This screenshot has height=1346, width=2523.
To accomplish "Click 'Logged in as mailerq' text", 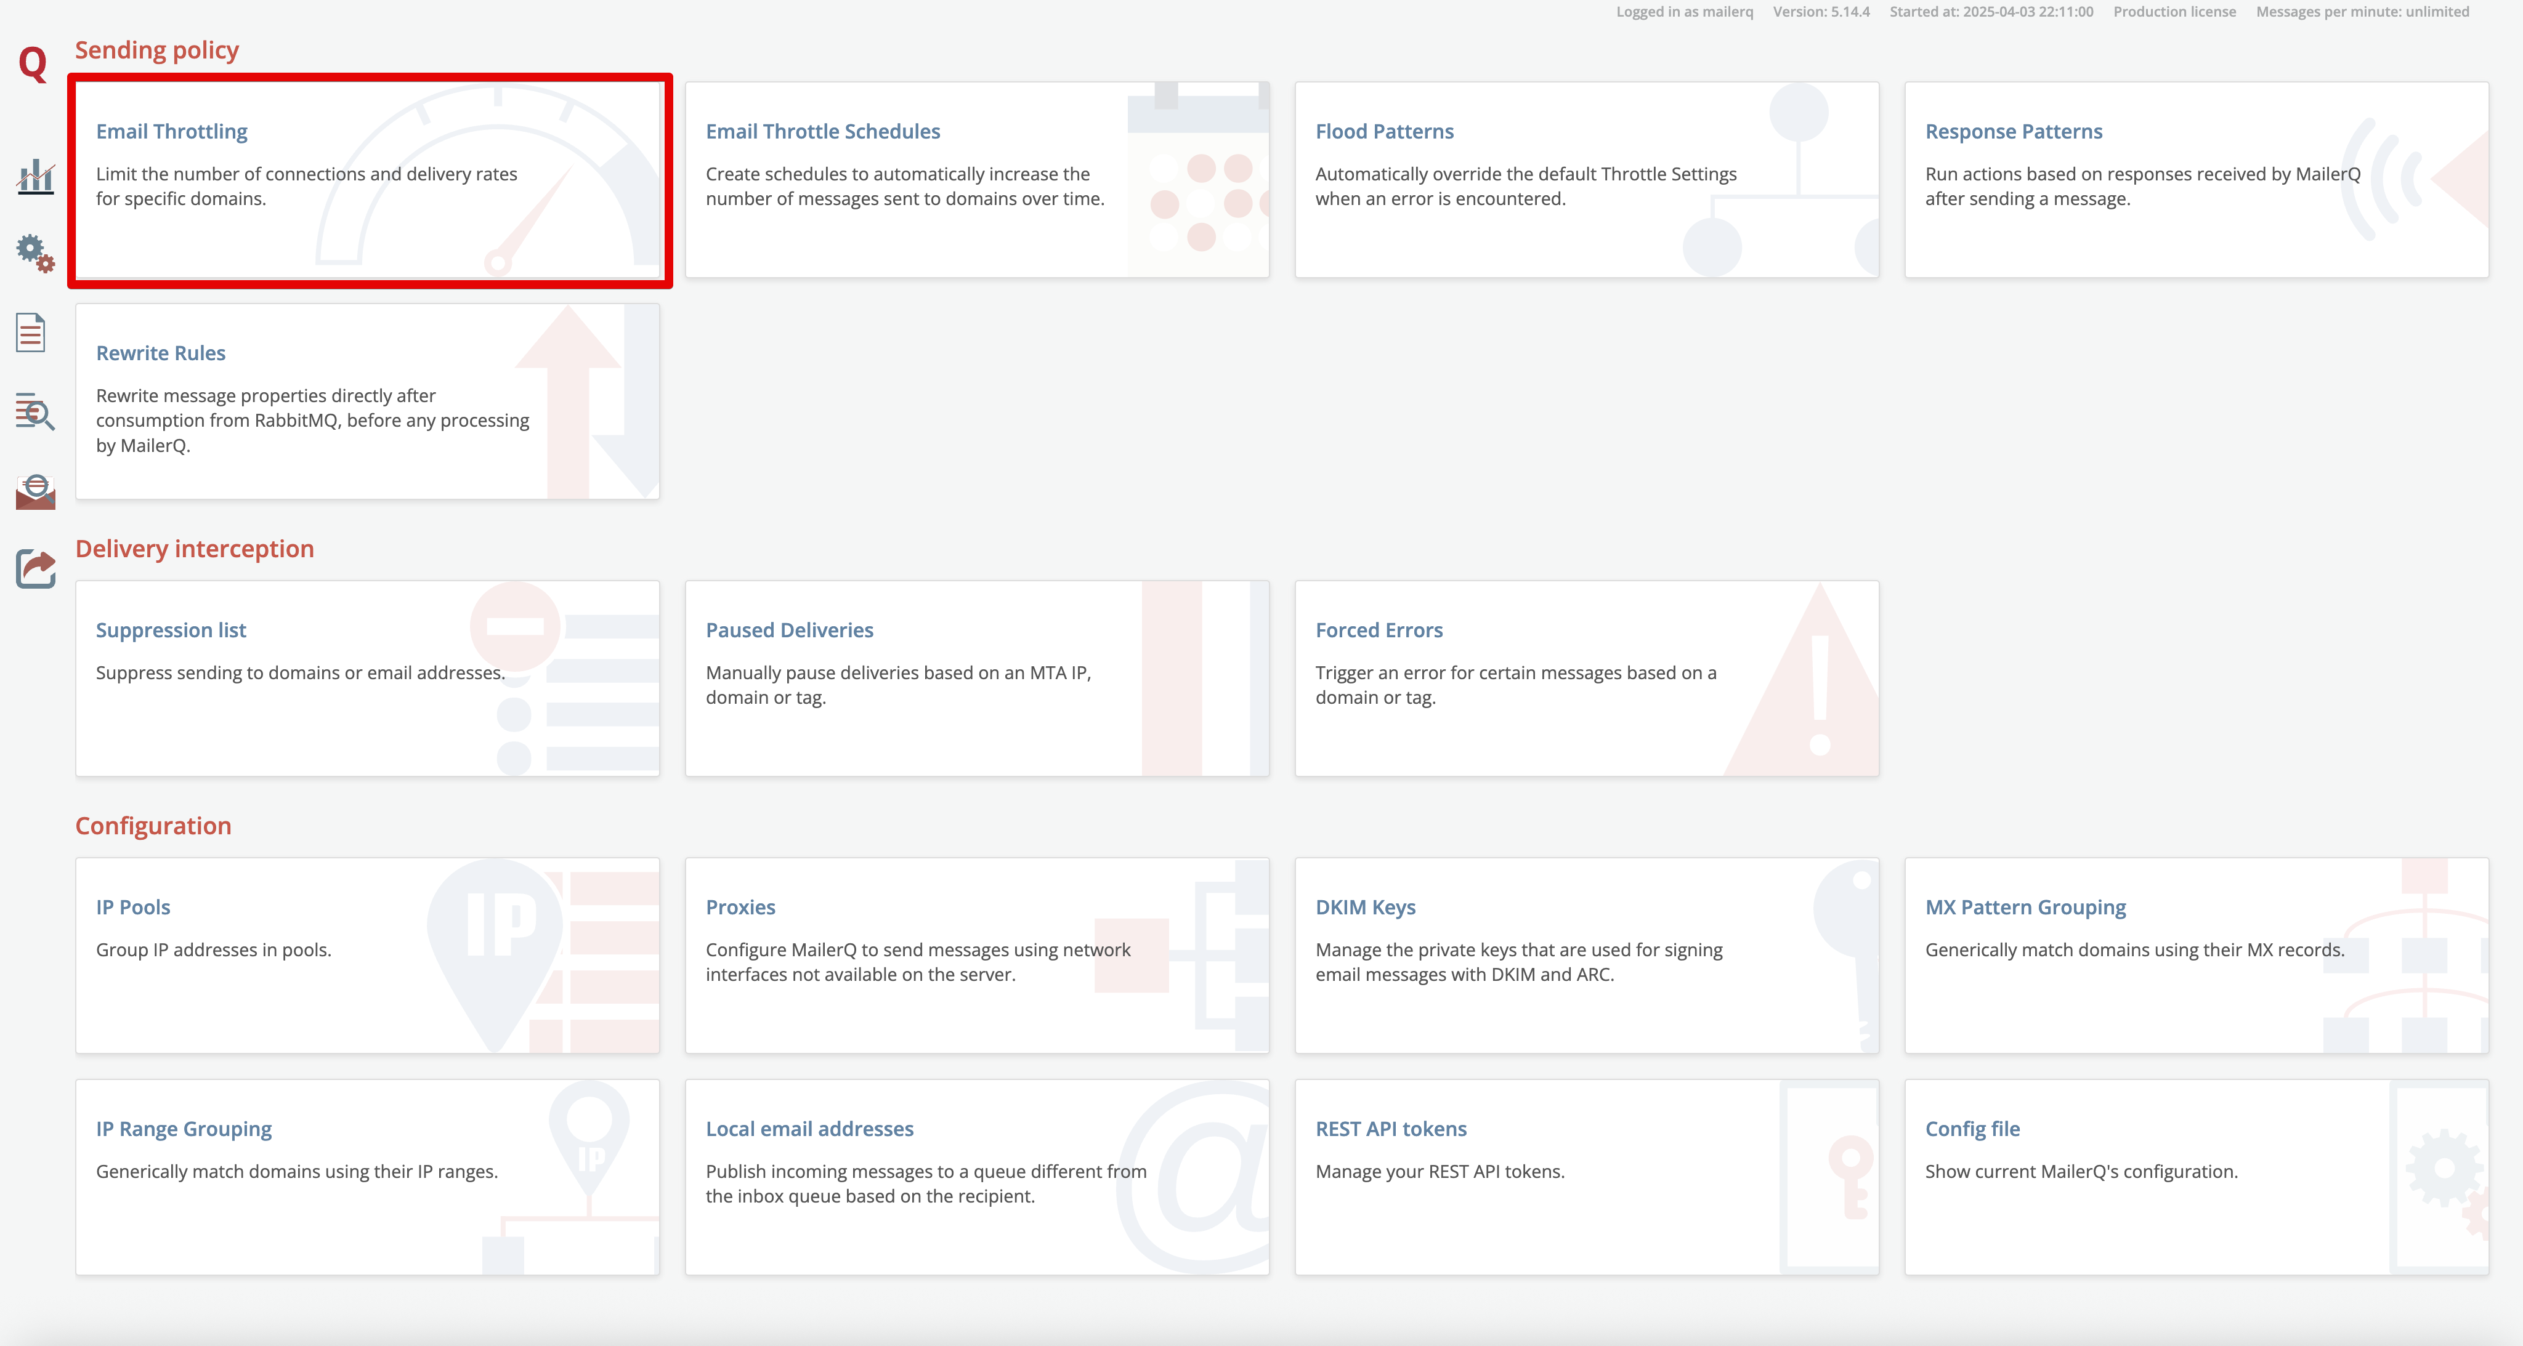I will pyautogui.click(x=1685, y=12).
